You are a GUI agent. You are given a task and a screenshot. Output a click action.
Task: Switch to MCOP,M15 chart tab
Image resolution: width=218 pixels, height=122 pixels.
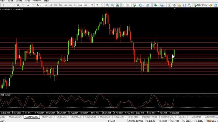point(47,117)
